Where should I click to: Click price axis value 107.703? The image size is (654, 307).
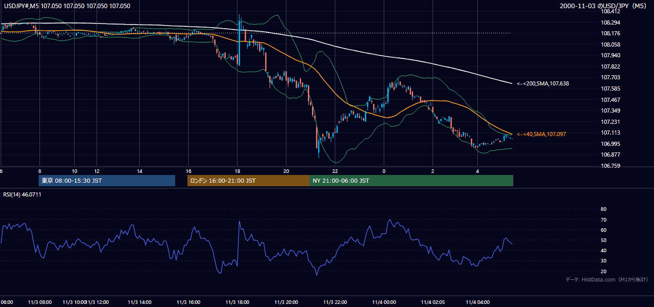coord(611,78)
